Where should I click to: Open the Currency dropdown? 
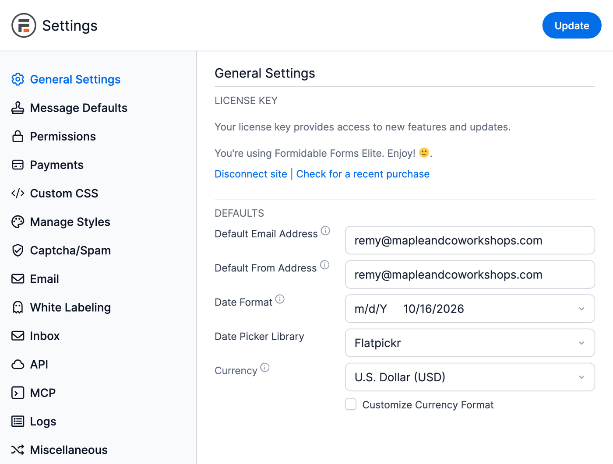pos(470,377)
